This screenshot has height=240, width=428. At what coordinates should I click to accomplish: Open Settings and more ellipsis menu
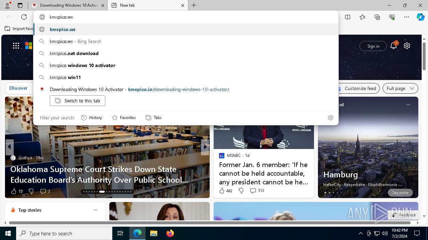click(407, 17)
